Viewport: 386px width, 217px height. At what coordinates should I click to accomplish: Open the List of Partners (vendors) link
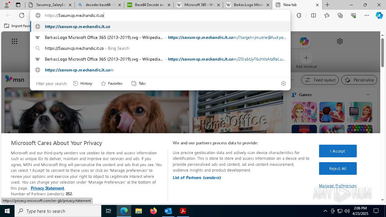[x=197, y=178]
